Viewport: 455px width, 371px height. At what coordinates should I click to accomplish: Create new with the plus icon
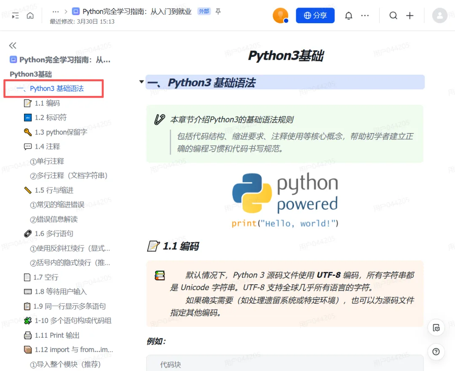410,16
